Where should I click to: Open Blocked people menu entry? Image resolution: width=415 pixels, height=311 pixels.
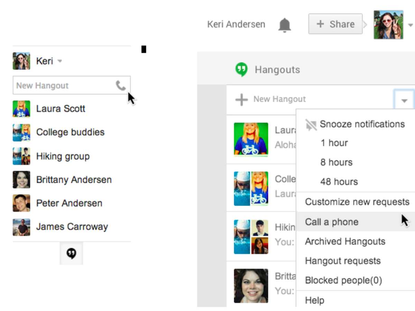(x=343, y=280)
